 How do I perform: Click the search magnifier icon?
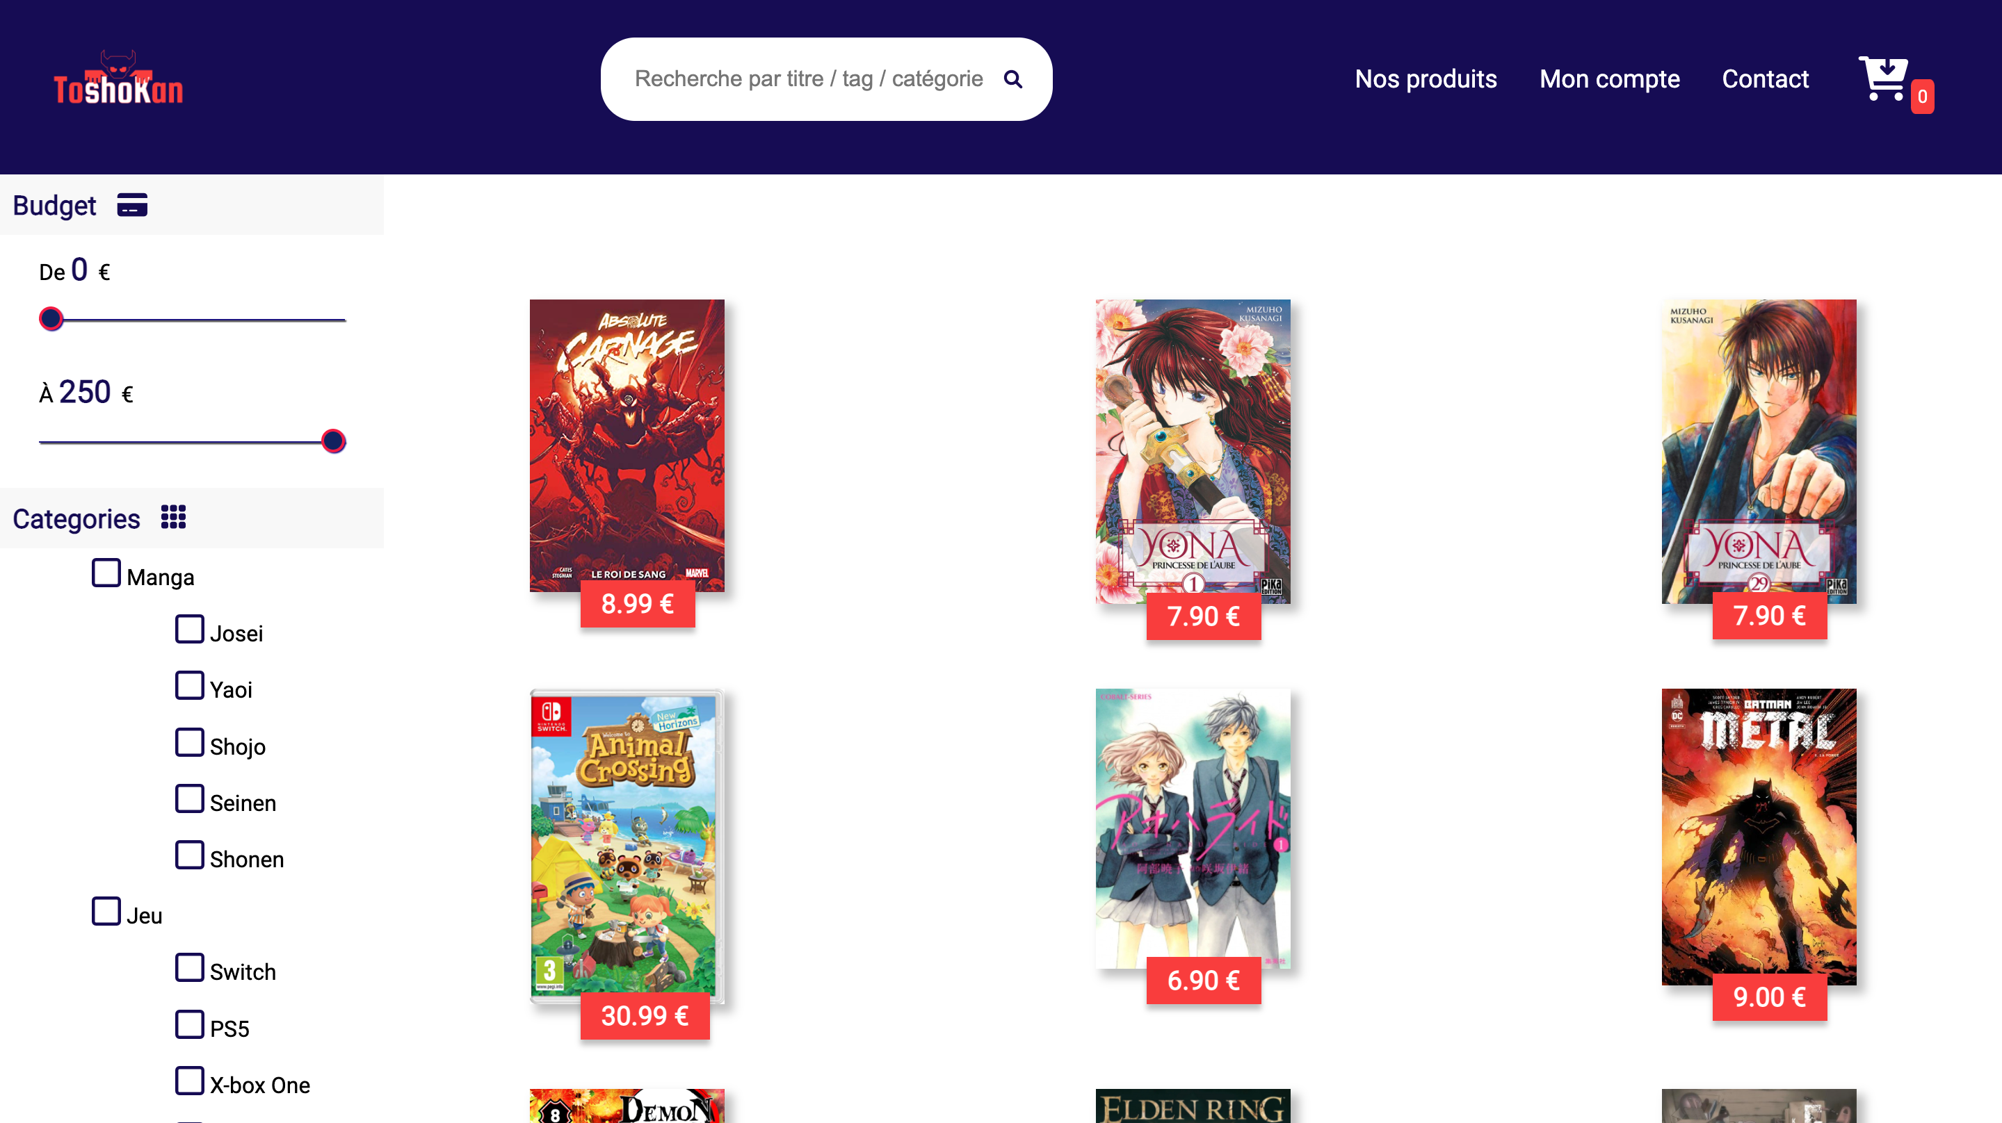click(x=1012, y=79)
